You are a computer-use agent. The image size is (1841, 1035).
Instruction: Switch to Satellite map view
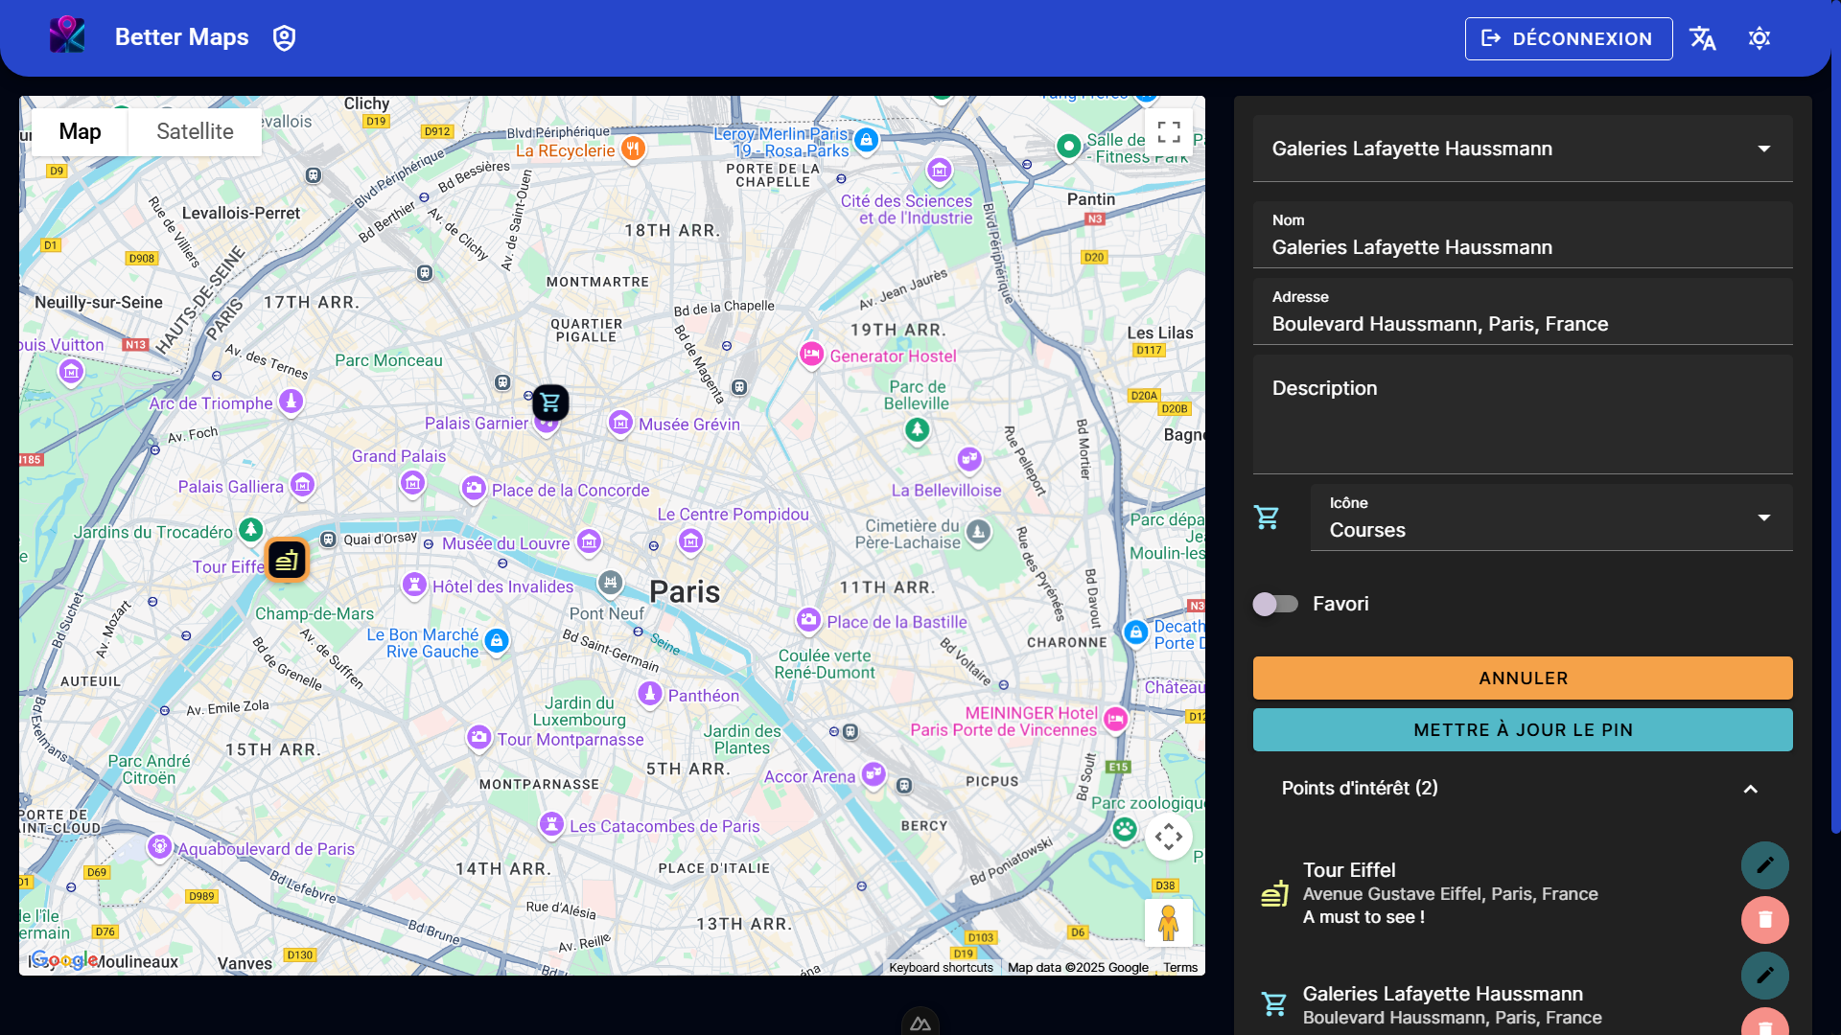(x=195, y=131)
